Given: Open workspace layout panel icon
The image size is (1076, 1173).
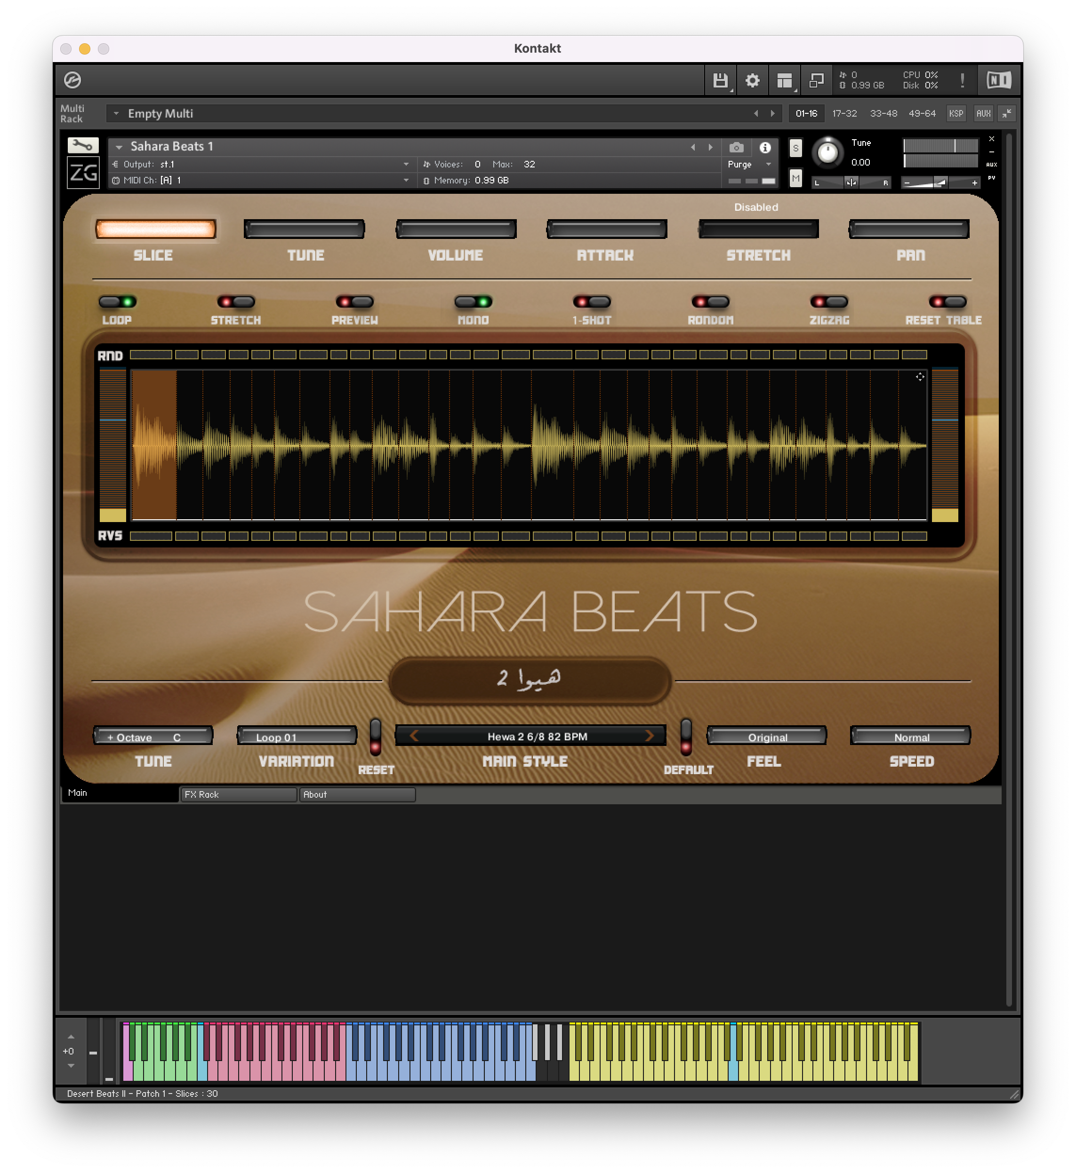Looking at the screenshot, I should [784, 79].
